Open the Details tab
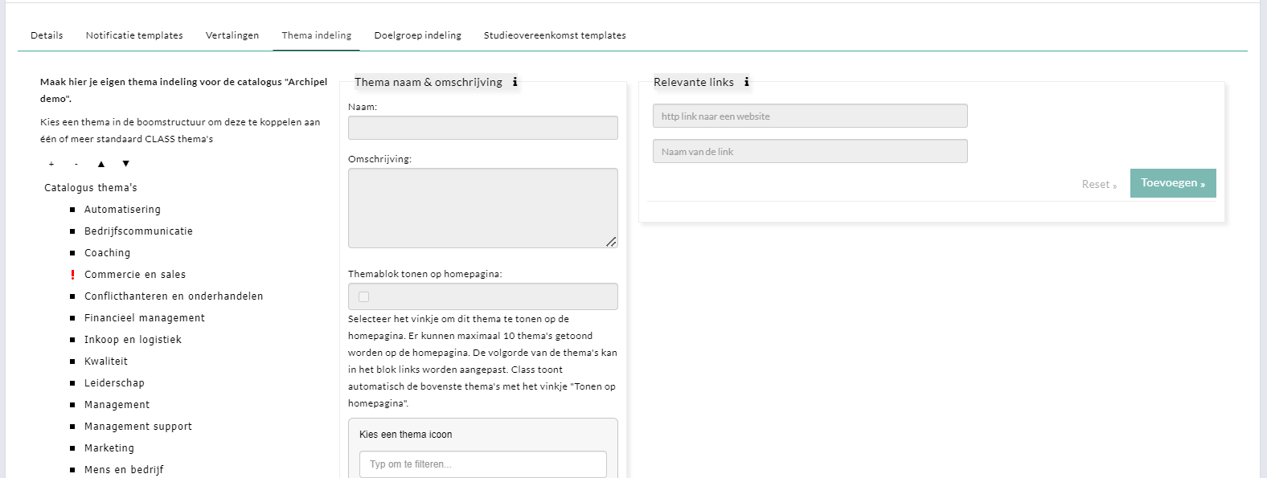The height and width of the screenshot is (478, 1267). pyautogui.click(x=47, y=35)
